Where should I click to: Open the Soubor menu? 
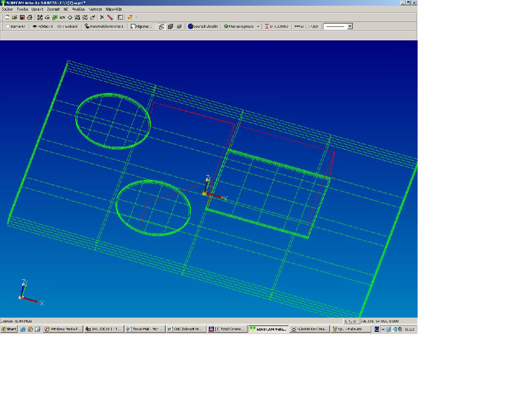tap(7, 9)
